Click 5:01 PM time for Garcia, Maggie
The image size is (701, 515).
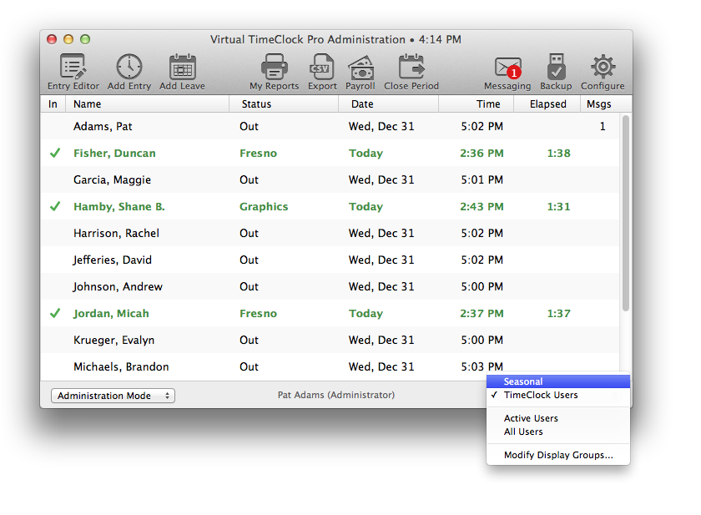(x=482, y=179)
